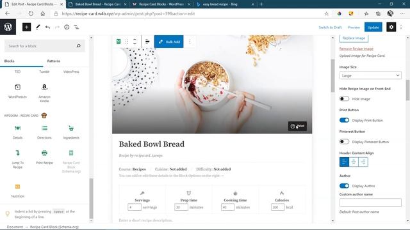Click Replace Image button
Image resolution: width=410 pixels, height=230 pixels.
[354, 38]
